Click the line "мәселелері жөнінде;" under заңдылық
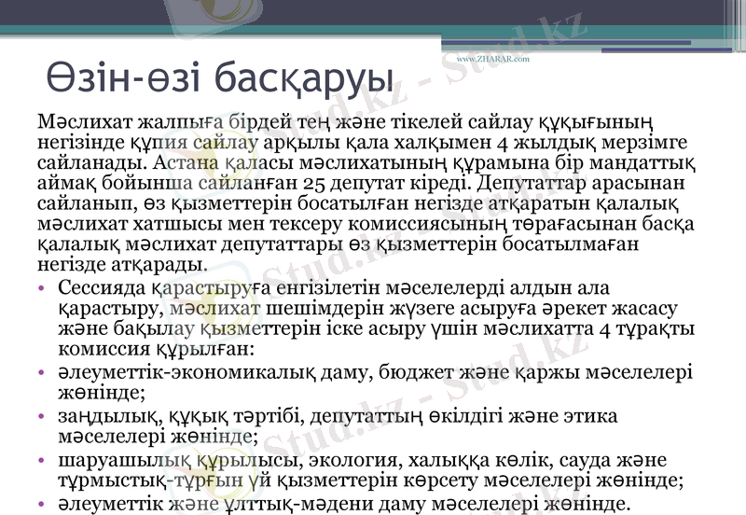 [158, 436]
